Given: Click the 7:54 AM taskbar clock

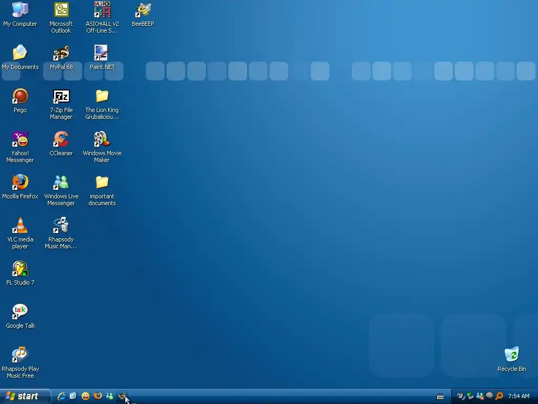Looking at the screenshot, I should coord(519,397).
